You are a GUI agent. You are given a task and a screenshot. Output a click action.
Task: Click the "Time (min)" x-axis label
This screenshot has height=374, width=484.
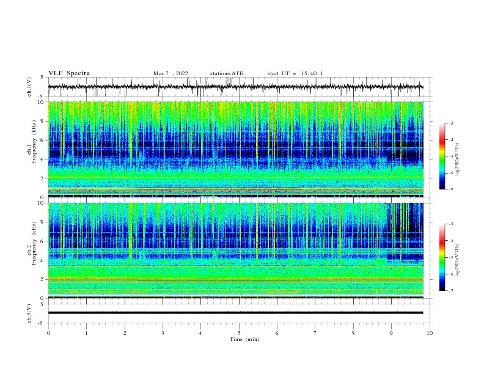coord(244,339)
